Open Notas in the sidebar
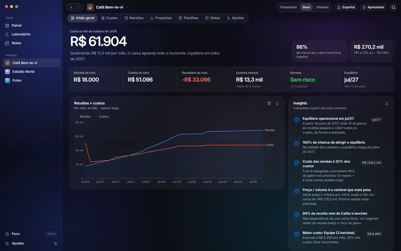401x251 pixels. coord(31,43)
